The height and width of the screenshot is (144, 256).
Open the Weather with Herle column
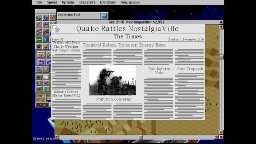point(66,43)
